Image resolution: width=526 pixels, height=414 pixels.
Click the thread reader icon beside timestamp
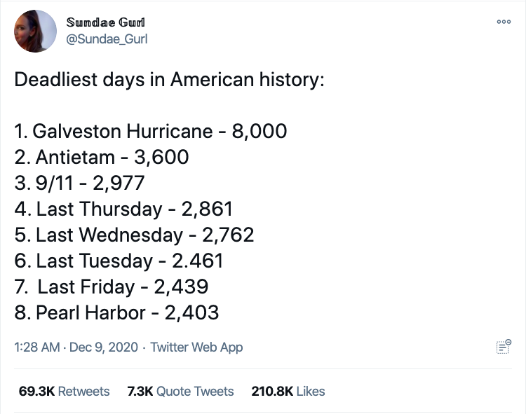503,346
